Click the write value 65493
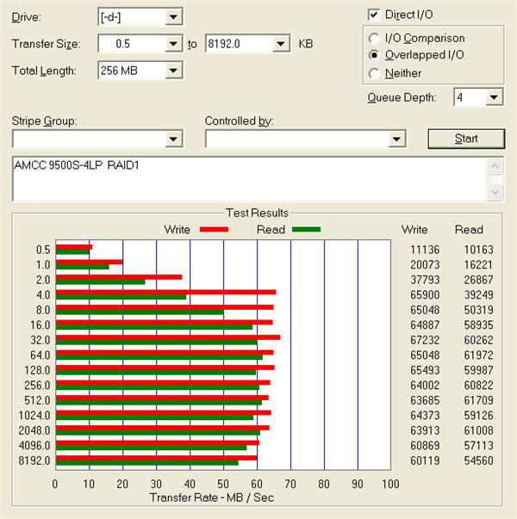The height and width of the screenshot is (519, 517). (425, 370)
